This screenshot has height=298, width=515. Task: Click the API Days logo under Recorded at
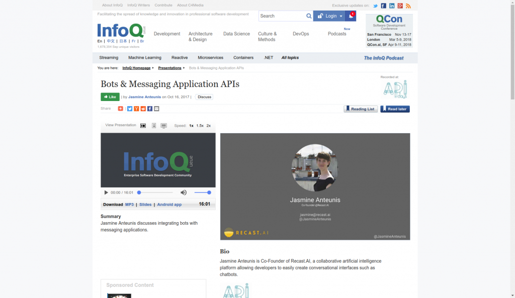click(395, 89)
